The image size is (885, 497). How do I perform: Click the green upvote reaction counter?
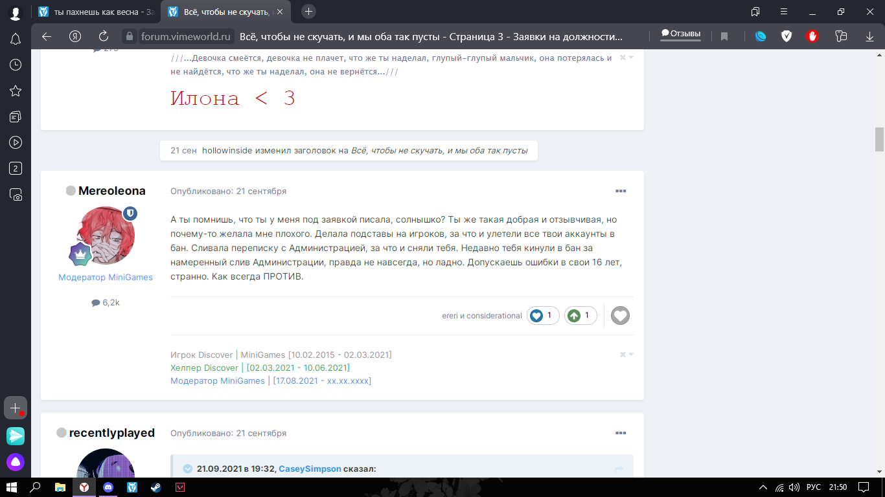click(x=580, y=315)
